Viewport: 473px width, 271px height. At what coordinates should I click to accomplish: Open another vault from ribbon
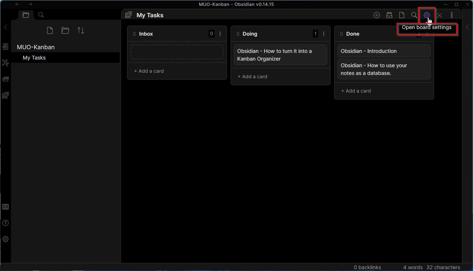pos(6,207)
